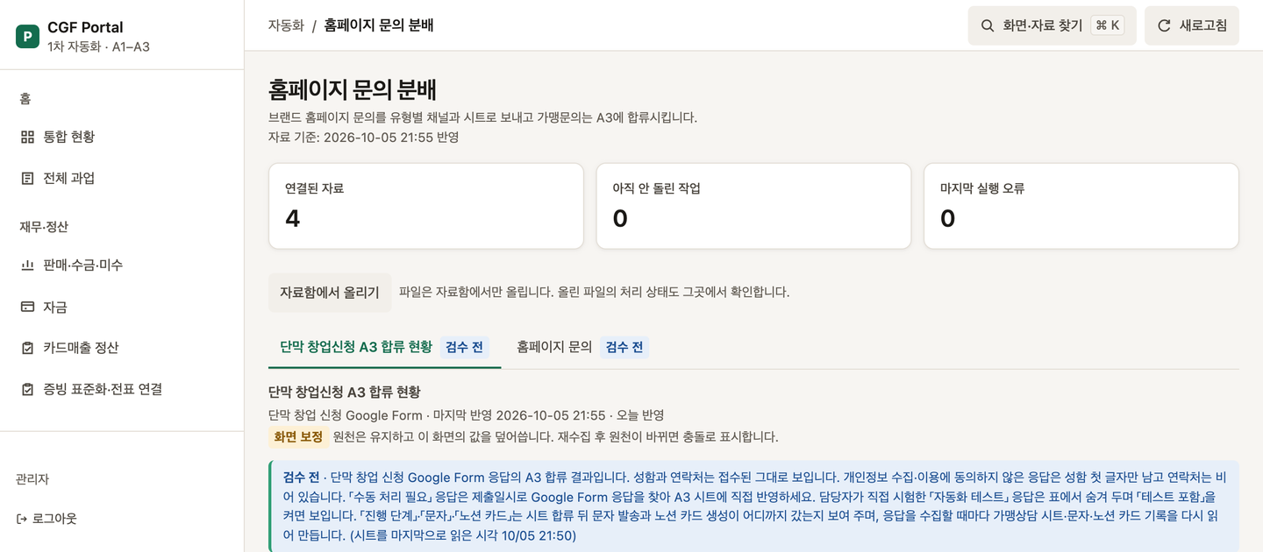The image size is (1263, 552).
Task: Open 통합 현황 in the sidebar
Action: click(122, 137)
